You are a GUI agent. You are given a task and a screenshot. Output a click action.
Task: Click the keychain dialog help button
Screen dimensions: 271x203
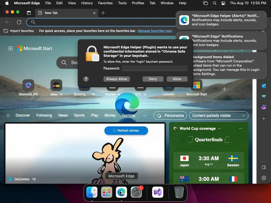coord(86,79)
